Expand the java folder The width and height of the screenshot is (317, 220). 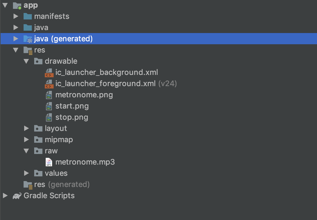(16, 27)
